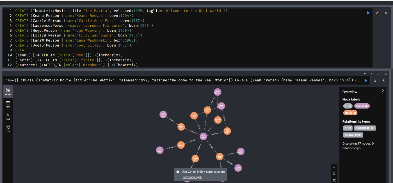The height and width of the screenshot is (183, 393).
Task: Select the ACTED_IN (8) relationship chip
Action: pos(353,135)
